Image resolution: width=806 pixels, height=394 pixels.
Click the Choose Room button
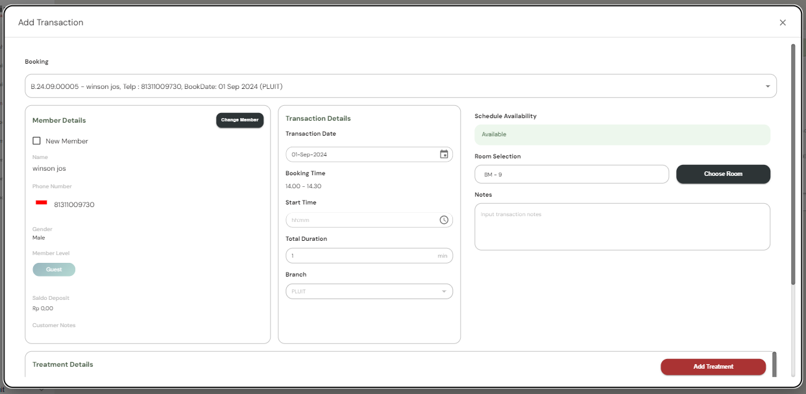click(723, 174)
